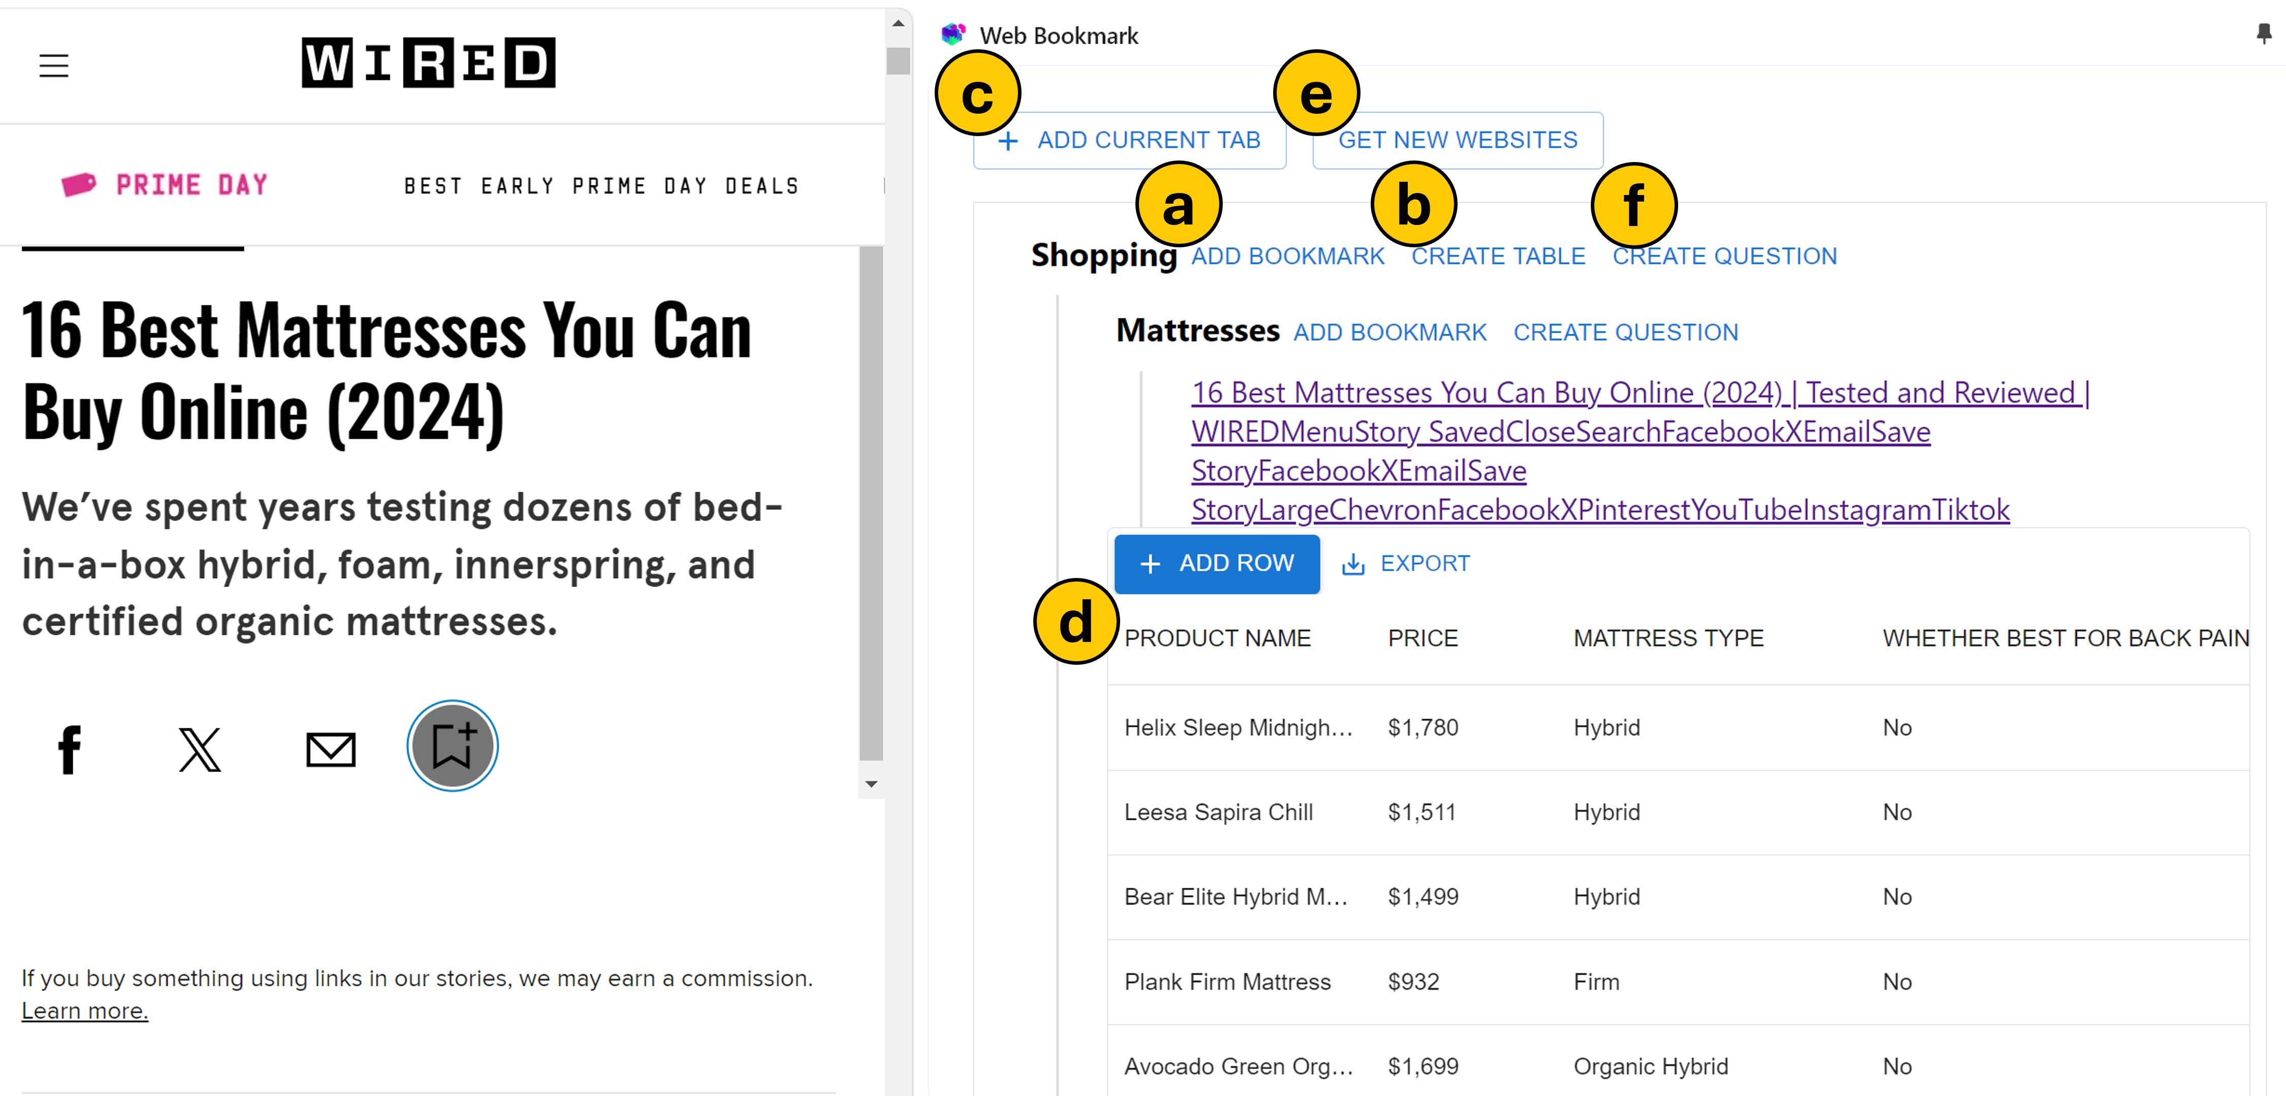Click ADD CURRENT TAB button
Viewport: 2286px width, 1096px height.
coord(1130,140)
